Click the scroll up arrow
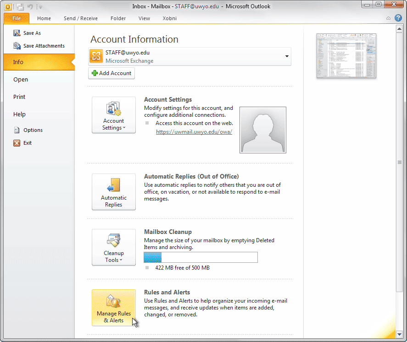Screen dimensions: 407x342 [x=400, y=29]
